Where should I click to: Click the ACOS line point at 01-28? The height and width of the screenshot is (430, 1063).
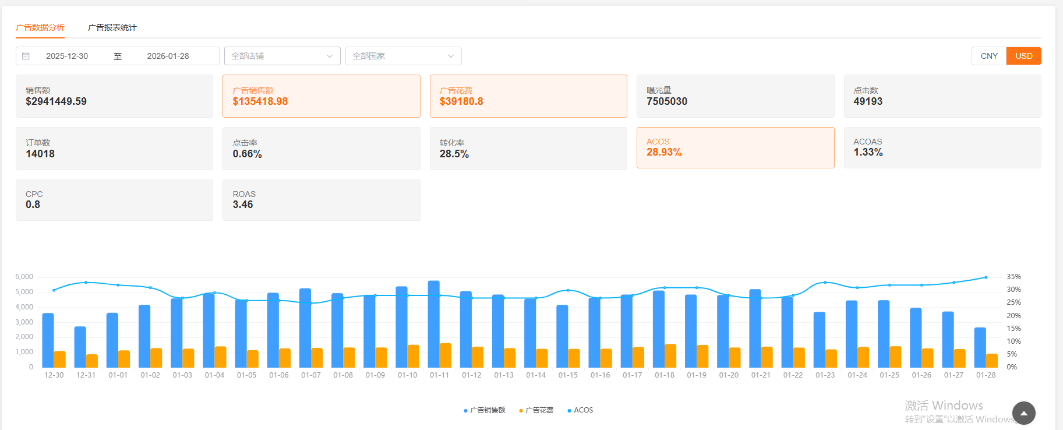[x=986, y=277]
